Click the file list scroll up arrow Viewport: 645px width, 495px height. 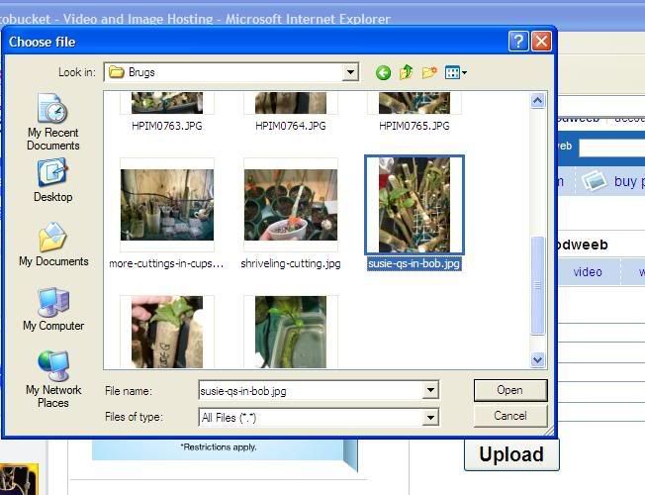pyautogui.click(x=537, y=101)
